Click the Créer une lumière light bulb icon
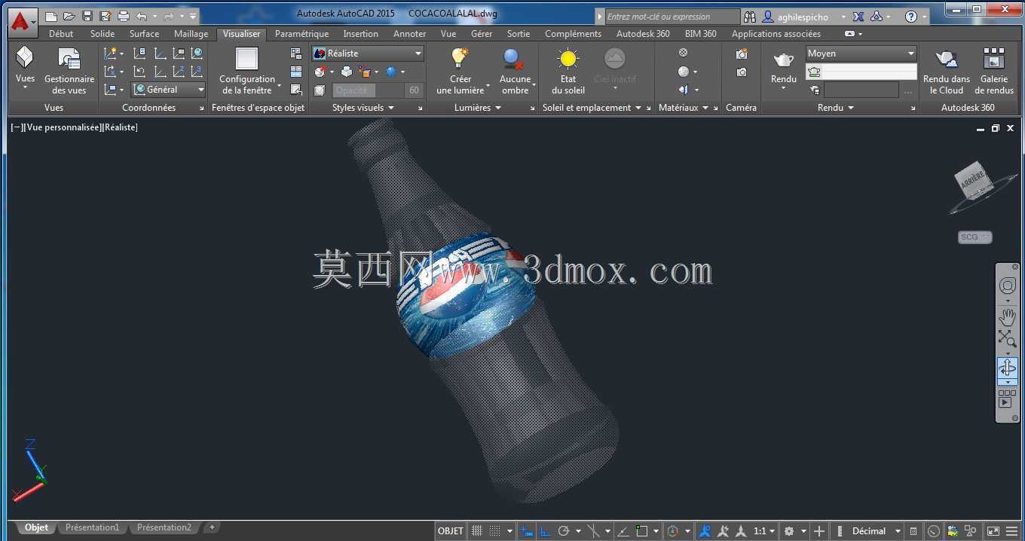The image size is (1025, 541). coord(460,59)
